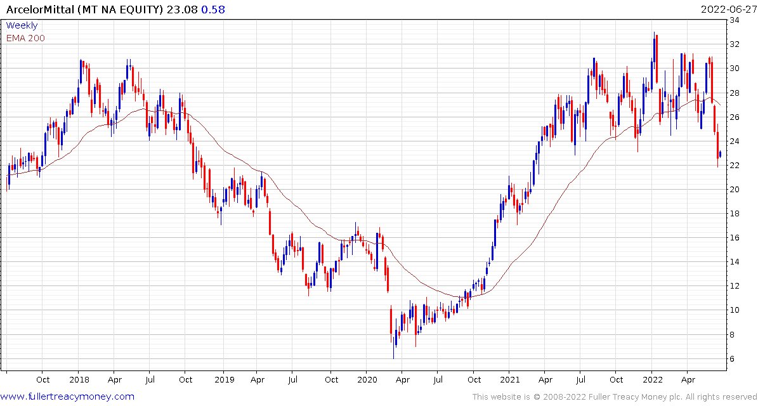Click the 2018 label on time axis
758x406 pixels.
click(x=78, y=380)
